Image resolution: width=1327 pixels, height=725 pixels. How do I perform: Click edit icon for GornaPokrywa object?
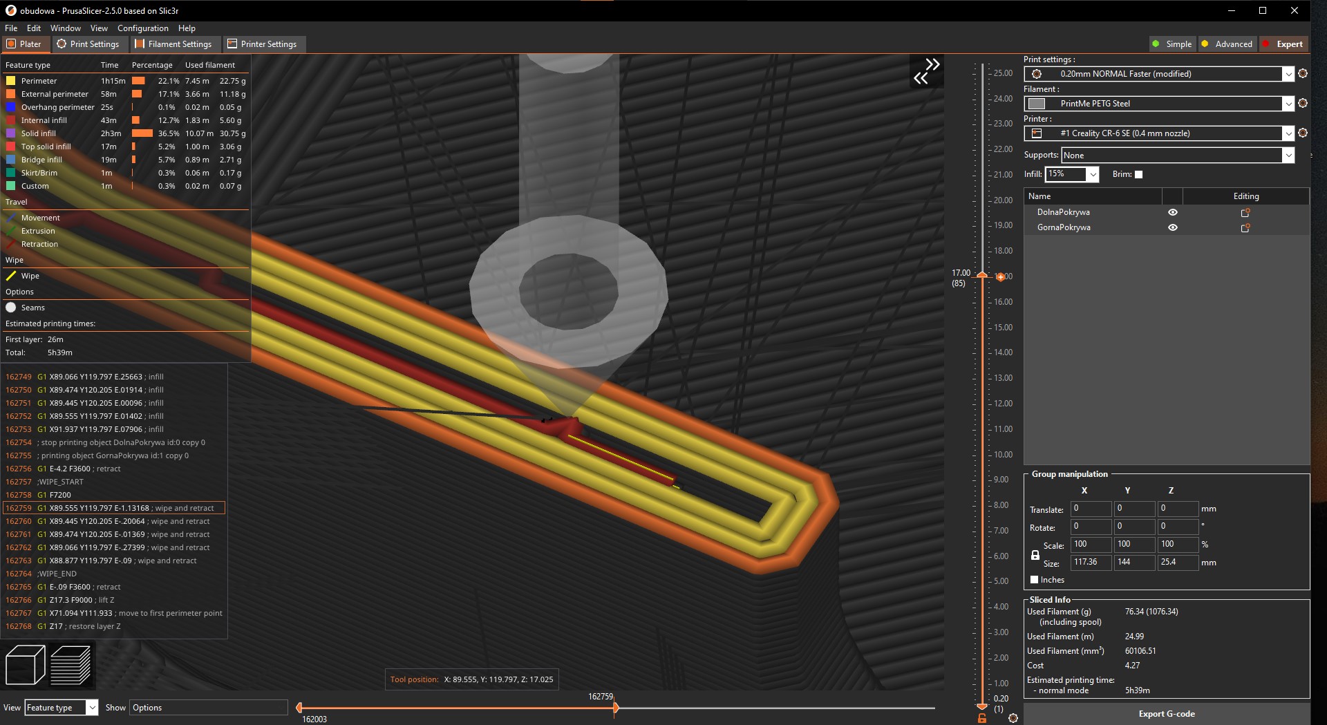pos(1245,227)
